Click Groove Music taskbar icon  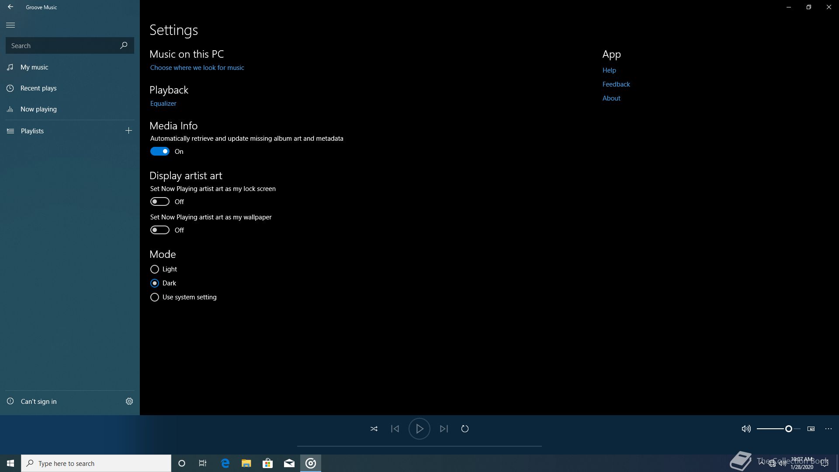pos(311,463)
